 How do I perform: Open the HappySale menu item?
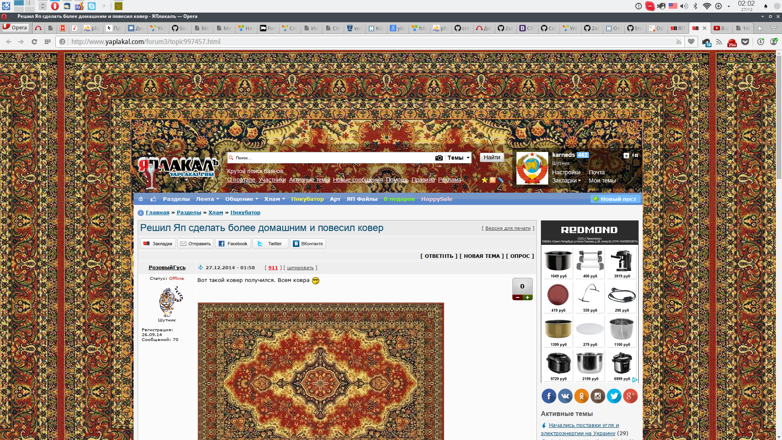coord(437,199)
